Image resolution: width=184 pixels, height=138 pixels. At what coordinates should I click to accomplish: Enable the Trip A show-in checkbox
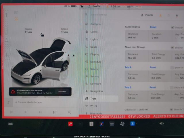[172, 68]
